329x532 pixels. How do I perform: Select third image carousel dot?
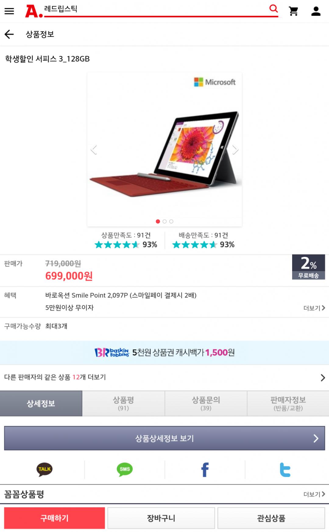coord(171,222)
